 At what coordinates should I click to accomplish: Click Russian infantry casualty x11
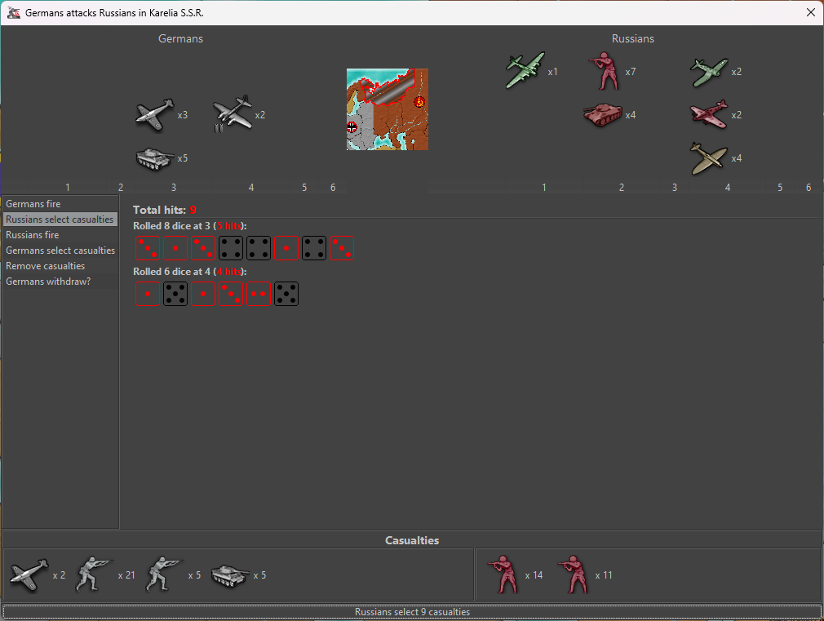tap(574, 575)
